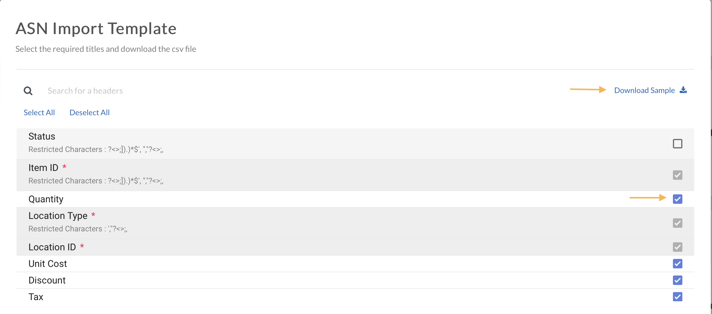Deselect the Tax checkbox
712x314 pixels.
pyautogui.click(x=677, y=297)
